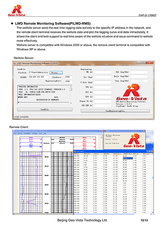Focus the C Azim (deg) input field

(103, 82)
